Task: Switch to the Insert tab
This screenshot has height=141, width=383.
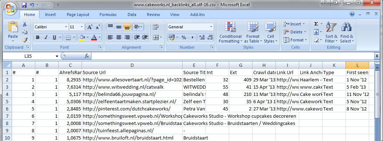Action: click(x=50, y=15)
